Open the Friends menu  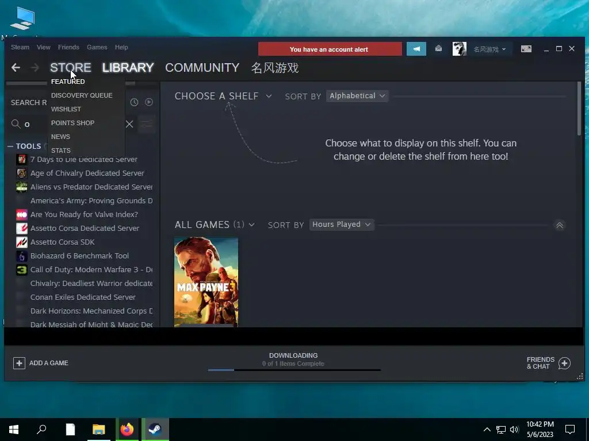click(68, 47)
